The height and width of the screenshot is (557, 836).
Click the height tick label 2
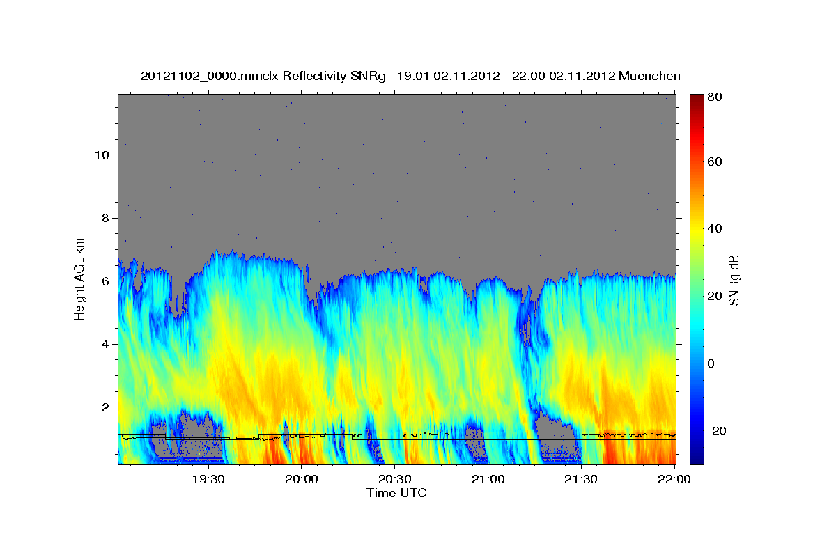[107, 407]
